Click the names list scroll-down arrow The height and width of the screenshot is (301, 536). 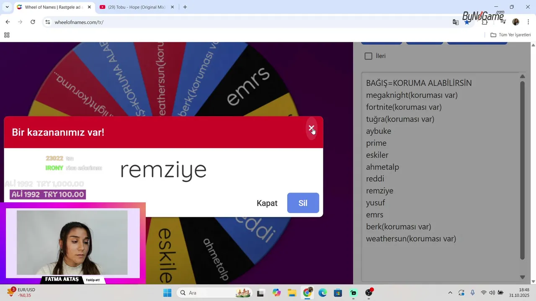[522, 277]
